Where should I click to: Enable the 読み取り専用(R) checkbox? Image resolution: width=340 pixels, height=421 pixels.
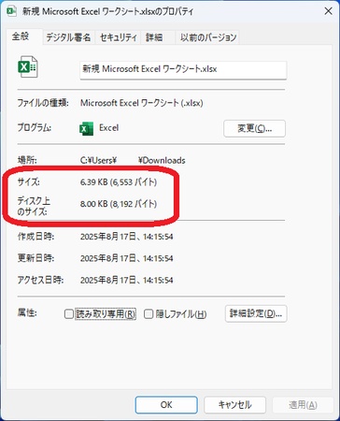pyautogui.click(x=69, y=313)
